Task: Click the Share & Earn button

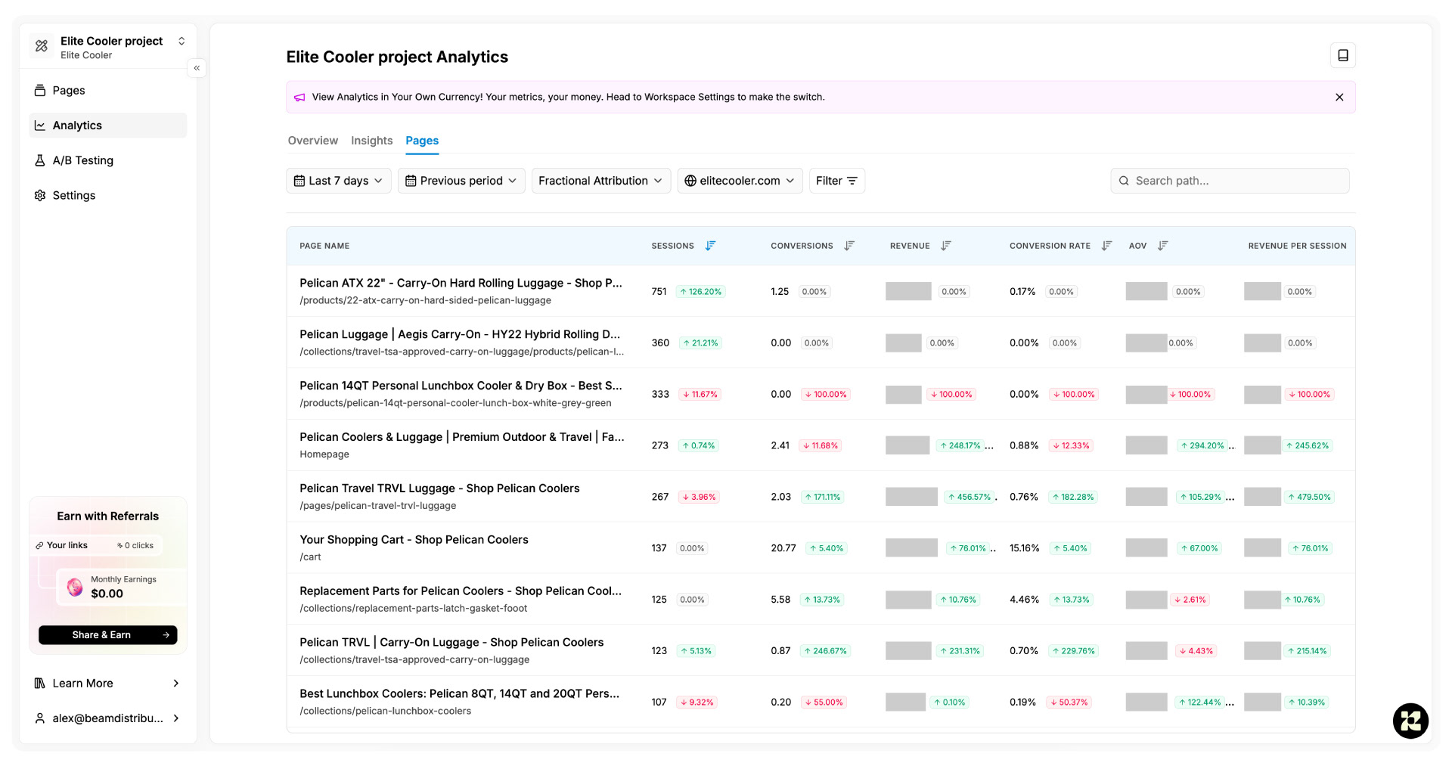Action: pyautogui.click(x=107, y=635)
